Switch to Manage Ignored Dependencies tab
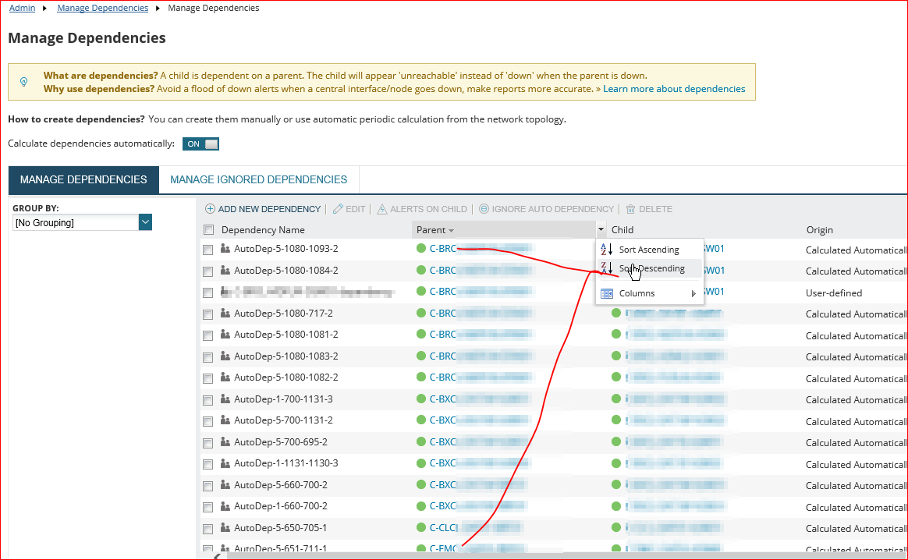 click(x=259, y=179)
